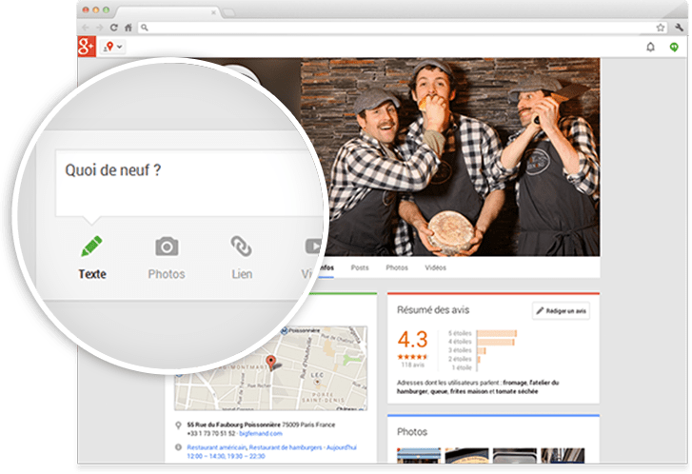Go to the browser home page
Image resolution: width=692 pixels, height=474 pixels.
129,28
